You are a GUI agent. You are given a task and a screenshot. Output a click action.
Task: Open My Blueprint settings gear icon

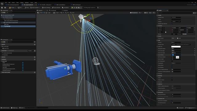[35, 42]
